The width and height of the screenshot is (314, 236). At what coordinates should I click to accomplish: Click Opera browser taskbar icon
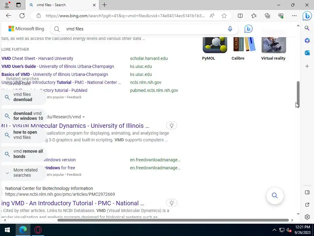point(38,230)
